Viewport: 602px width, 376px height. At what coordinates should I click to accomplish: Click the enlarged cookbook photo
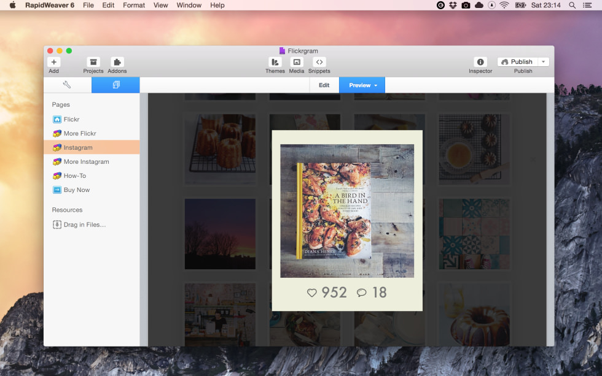pos(347,211)
